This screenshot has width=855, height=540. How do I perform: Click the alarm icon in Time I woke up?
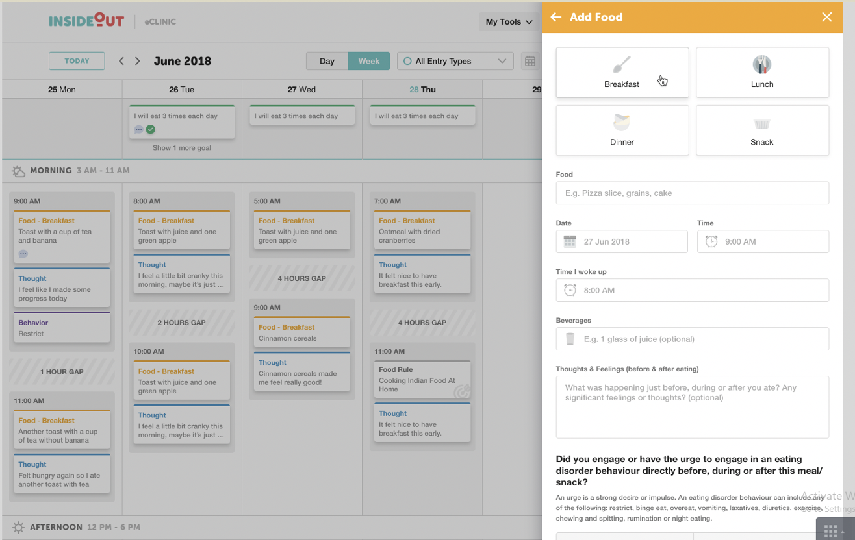click(570, 290)
